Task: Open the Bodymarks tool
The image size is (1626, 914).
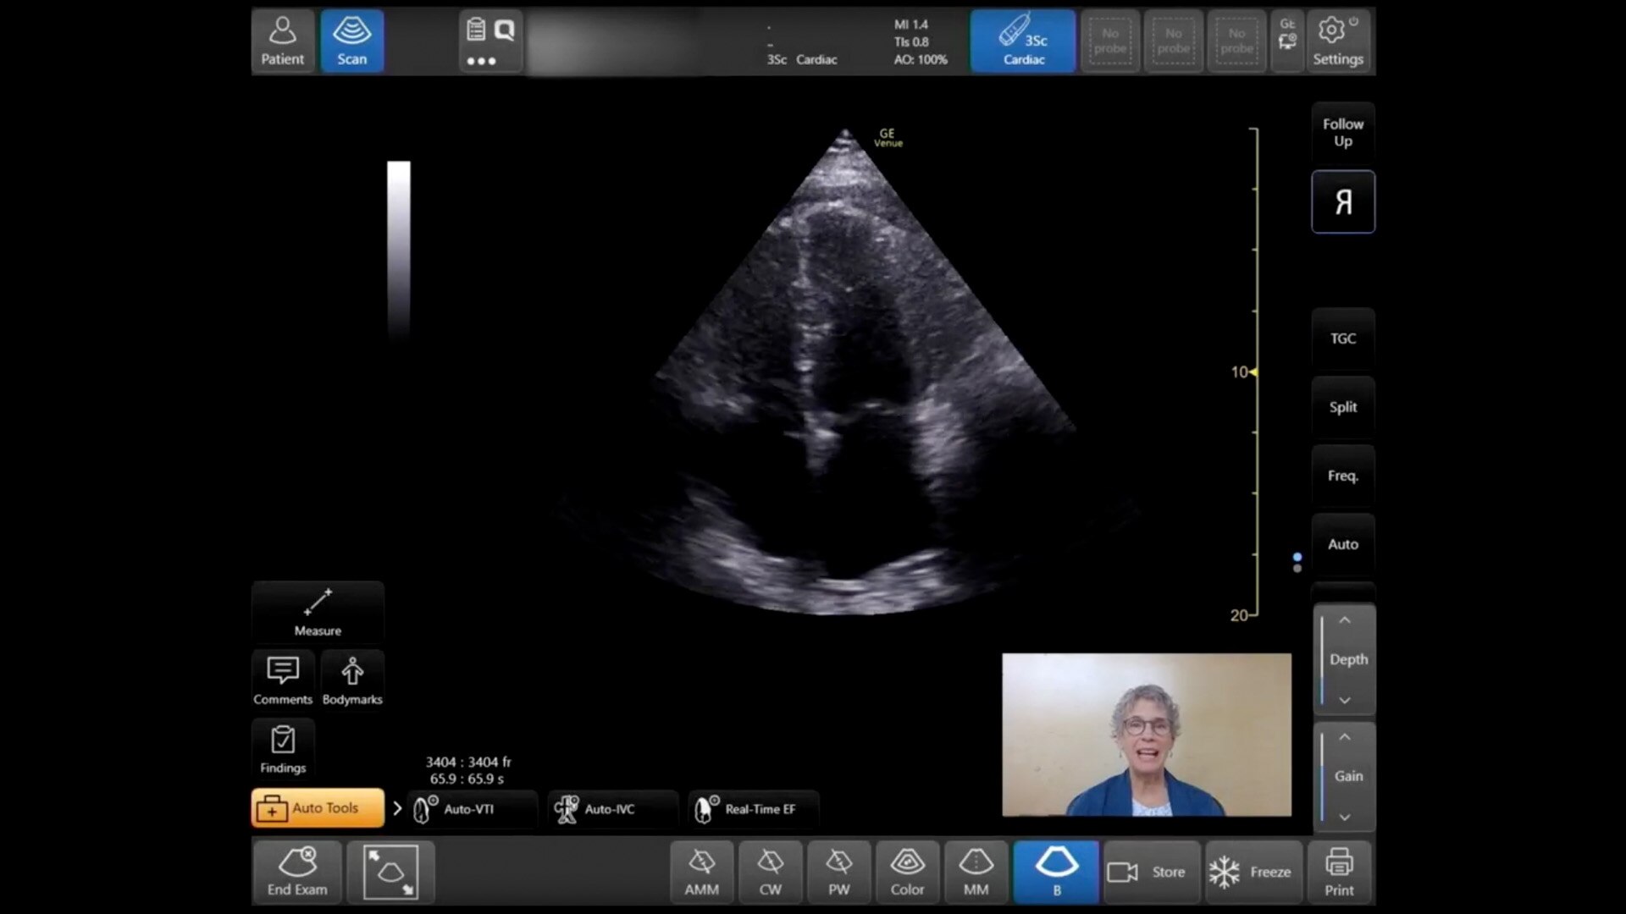Action: [352, 680]
